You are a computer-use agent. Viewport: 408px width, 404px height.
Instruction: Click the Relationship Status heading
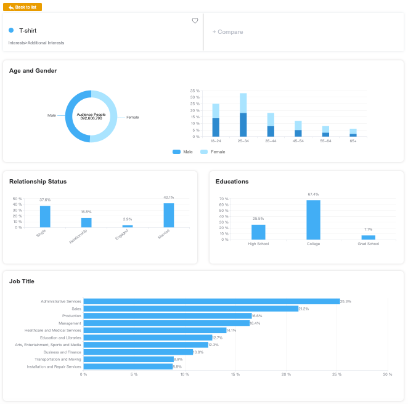(x=38, y=182)
